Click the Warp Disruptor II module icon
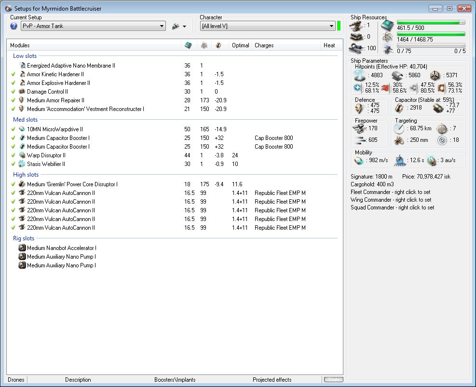The width and height of the screenshot is (476, 387). tap(22, 155)
